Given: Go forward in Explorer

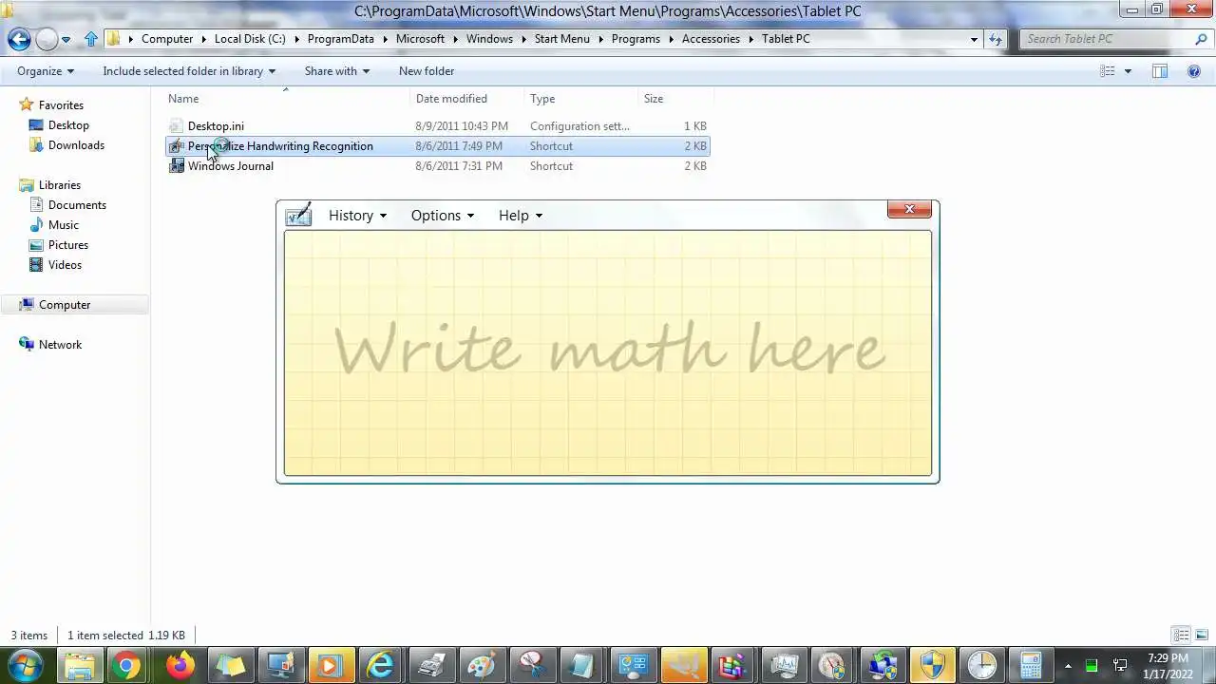Looking at the screenshot, I should 47,39.
